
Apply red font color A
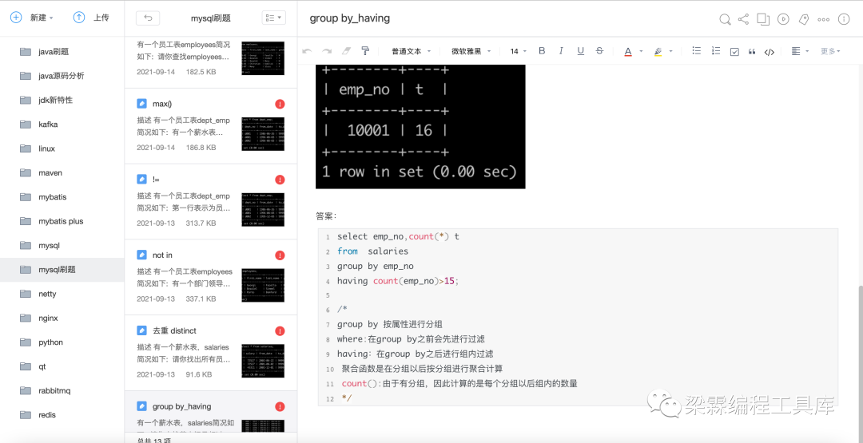coord(628,52)
